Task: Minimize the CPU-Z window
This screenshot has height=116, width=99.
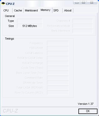Action: tap(77, 3)
